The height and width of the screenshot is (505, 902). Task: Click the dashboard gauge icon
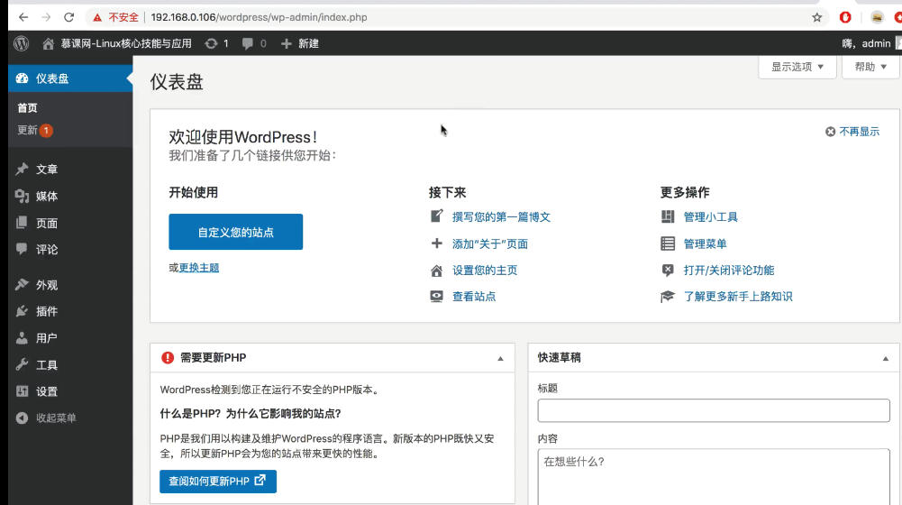[22, 78]
